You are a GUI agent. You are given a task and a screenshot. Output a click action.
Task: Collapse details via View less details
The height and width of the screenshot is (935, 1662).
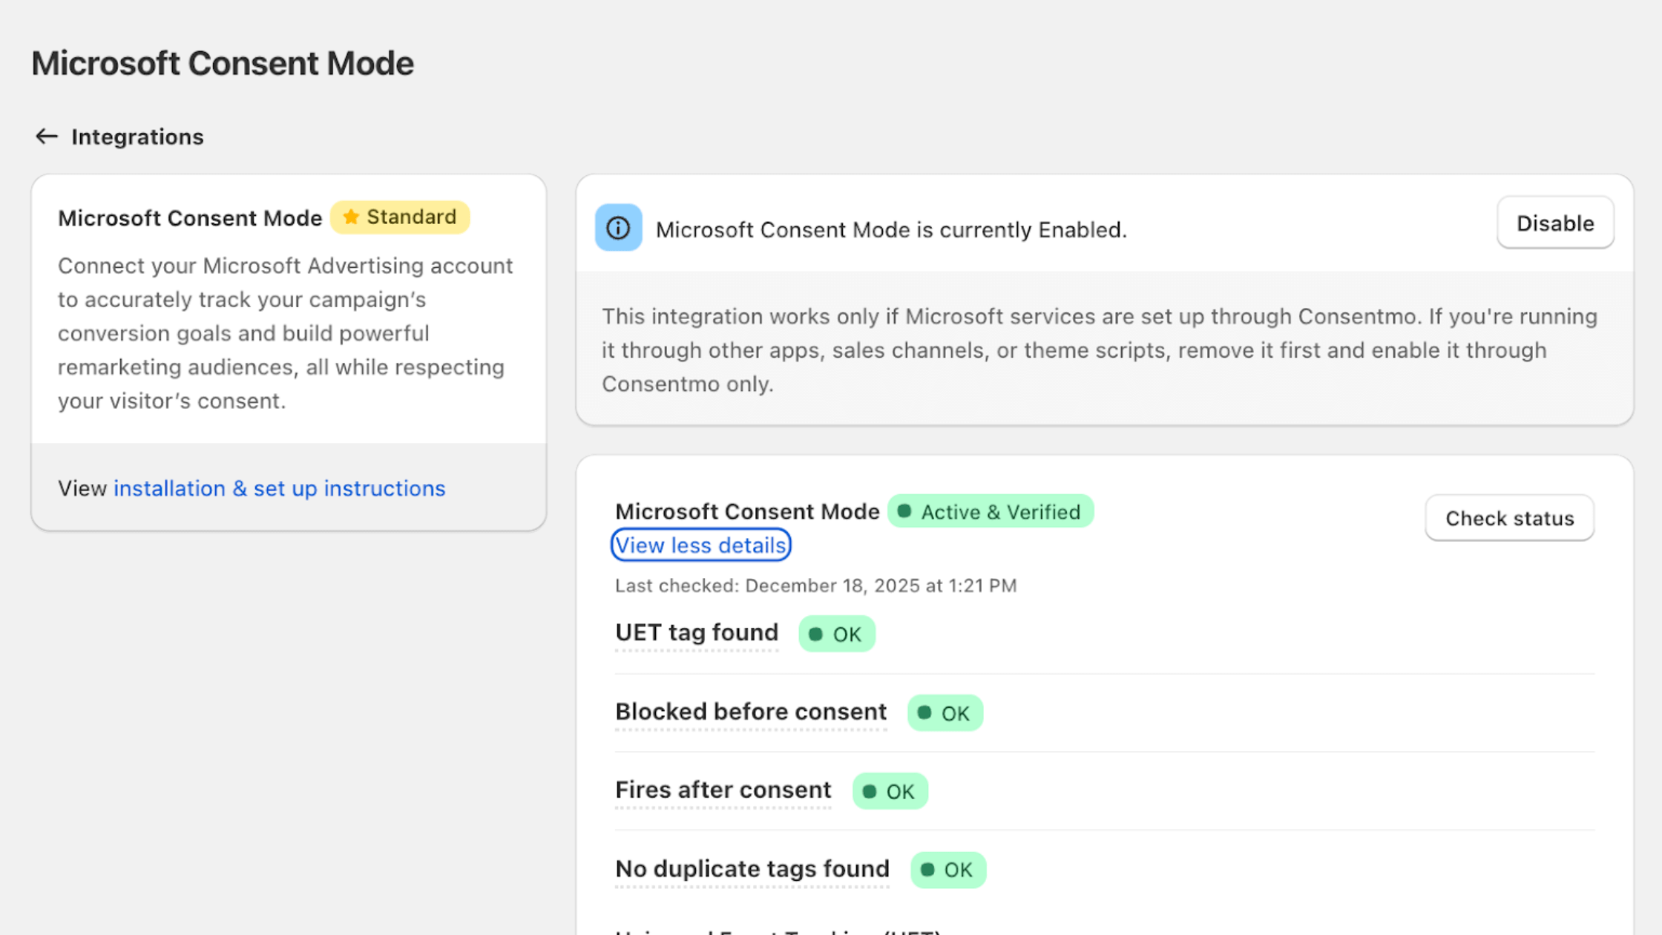tap(700, 545)
